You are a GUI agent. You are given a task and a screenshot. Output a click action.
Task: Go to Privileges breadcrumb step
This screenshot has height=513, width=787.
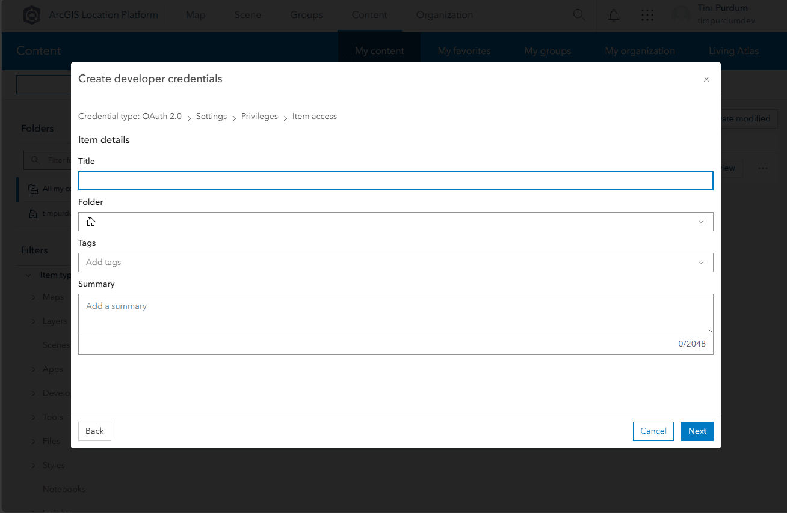click(x=259, y=117)
